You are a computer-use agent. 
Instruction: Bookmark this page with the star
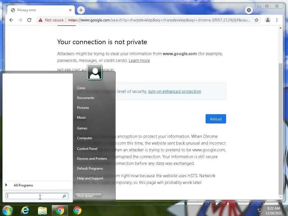click(256, 20)
